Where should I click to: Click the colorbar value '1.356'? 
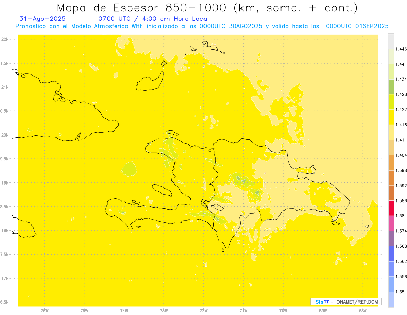402,277
